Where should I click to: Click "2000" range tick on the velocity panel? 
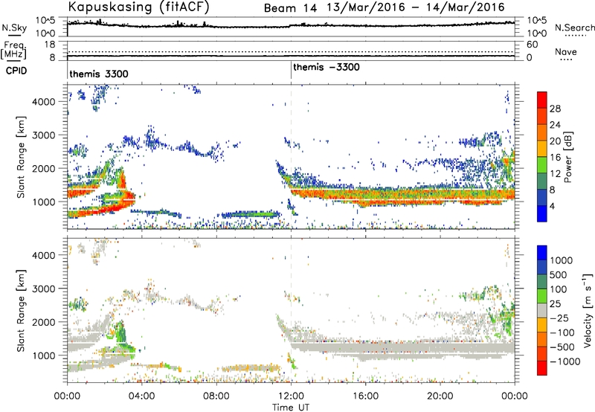pyautogui.click(x=44, y=322)
